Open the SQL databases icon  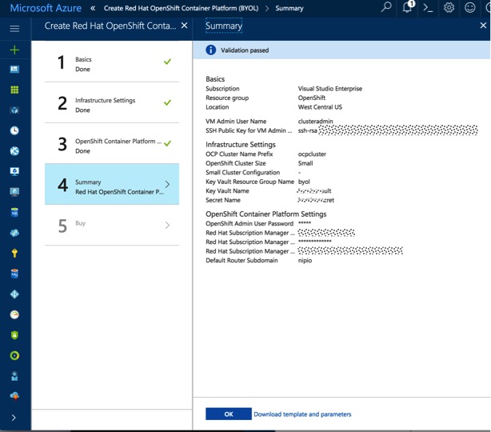coord(14,212)
